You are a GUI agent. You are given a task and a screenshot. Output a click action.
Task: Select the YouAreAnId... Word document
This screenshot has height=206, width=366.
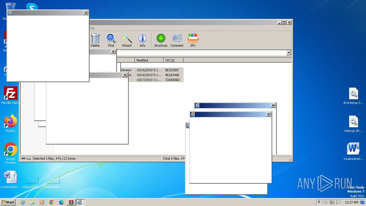pos(353,152)
